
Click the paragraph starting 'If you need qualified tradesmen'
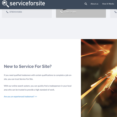[38, 77]
